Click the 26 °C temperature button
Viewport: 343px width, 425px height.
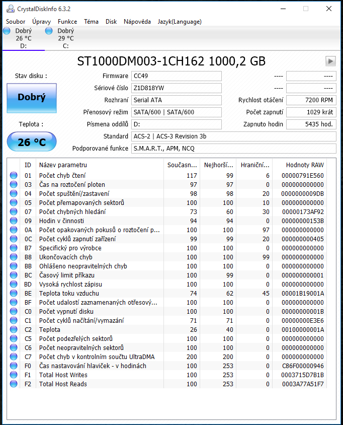click(32, 142)
